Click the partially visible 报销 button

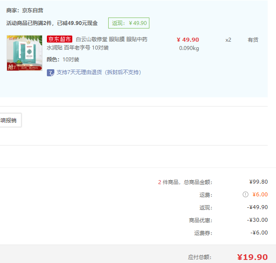[x=11, y=120]
